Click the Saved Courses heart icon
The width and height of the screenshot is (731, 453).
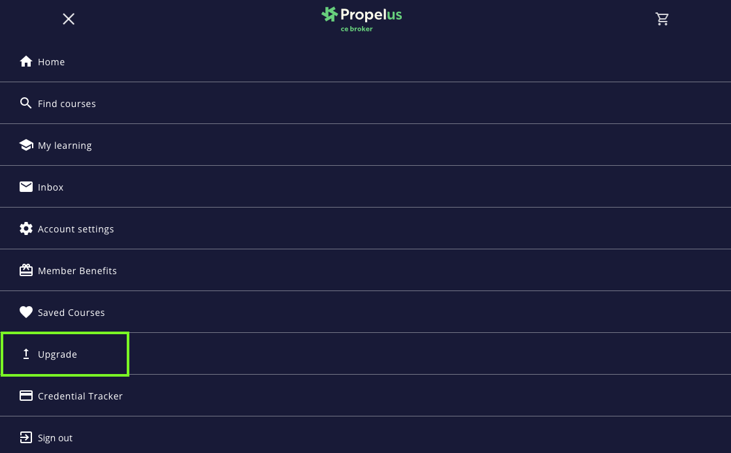(x=26, y=313)
